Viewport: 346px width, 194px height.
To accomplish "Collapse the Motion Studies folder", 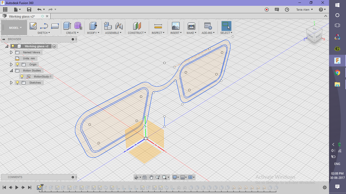I will pos(11,71).
